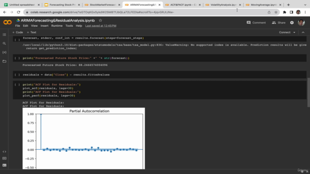The width and height of the screenshot is (310, 174).
Task: Click the browser back arrow
Action: [x=5, y=12]
